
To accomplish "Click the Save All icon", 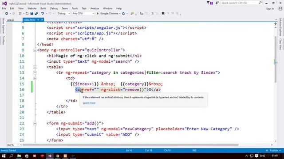I will (x=36, y=14).
